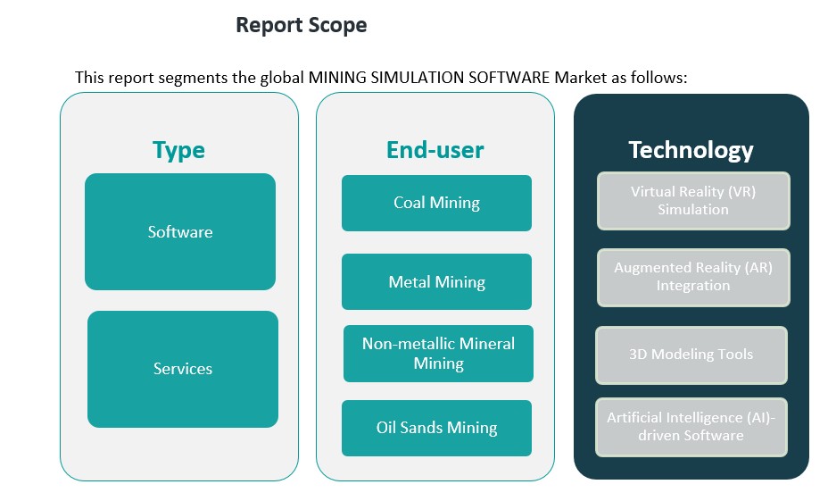Click the Virtual Reality (VR) Simulation box
This screenshot has height=501, width=828.
[x=693, y=201]
